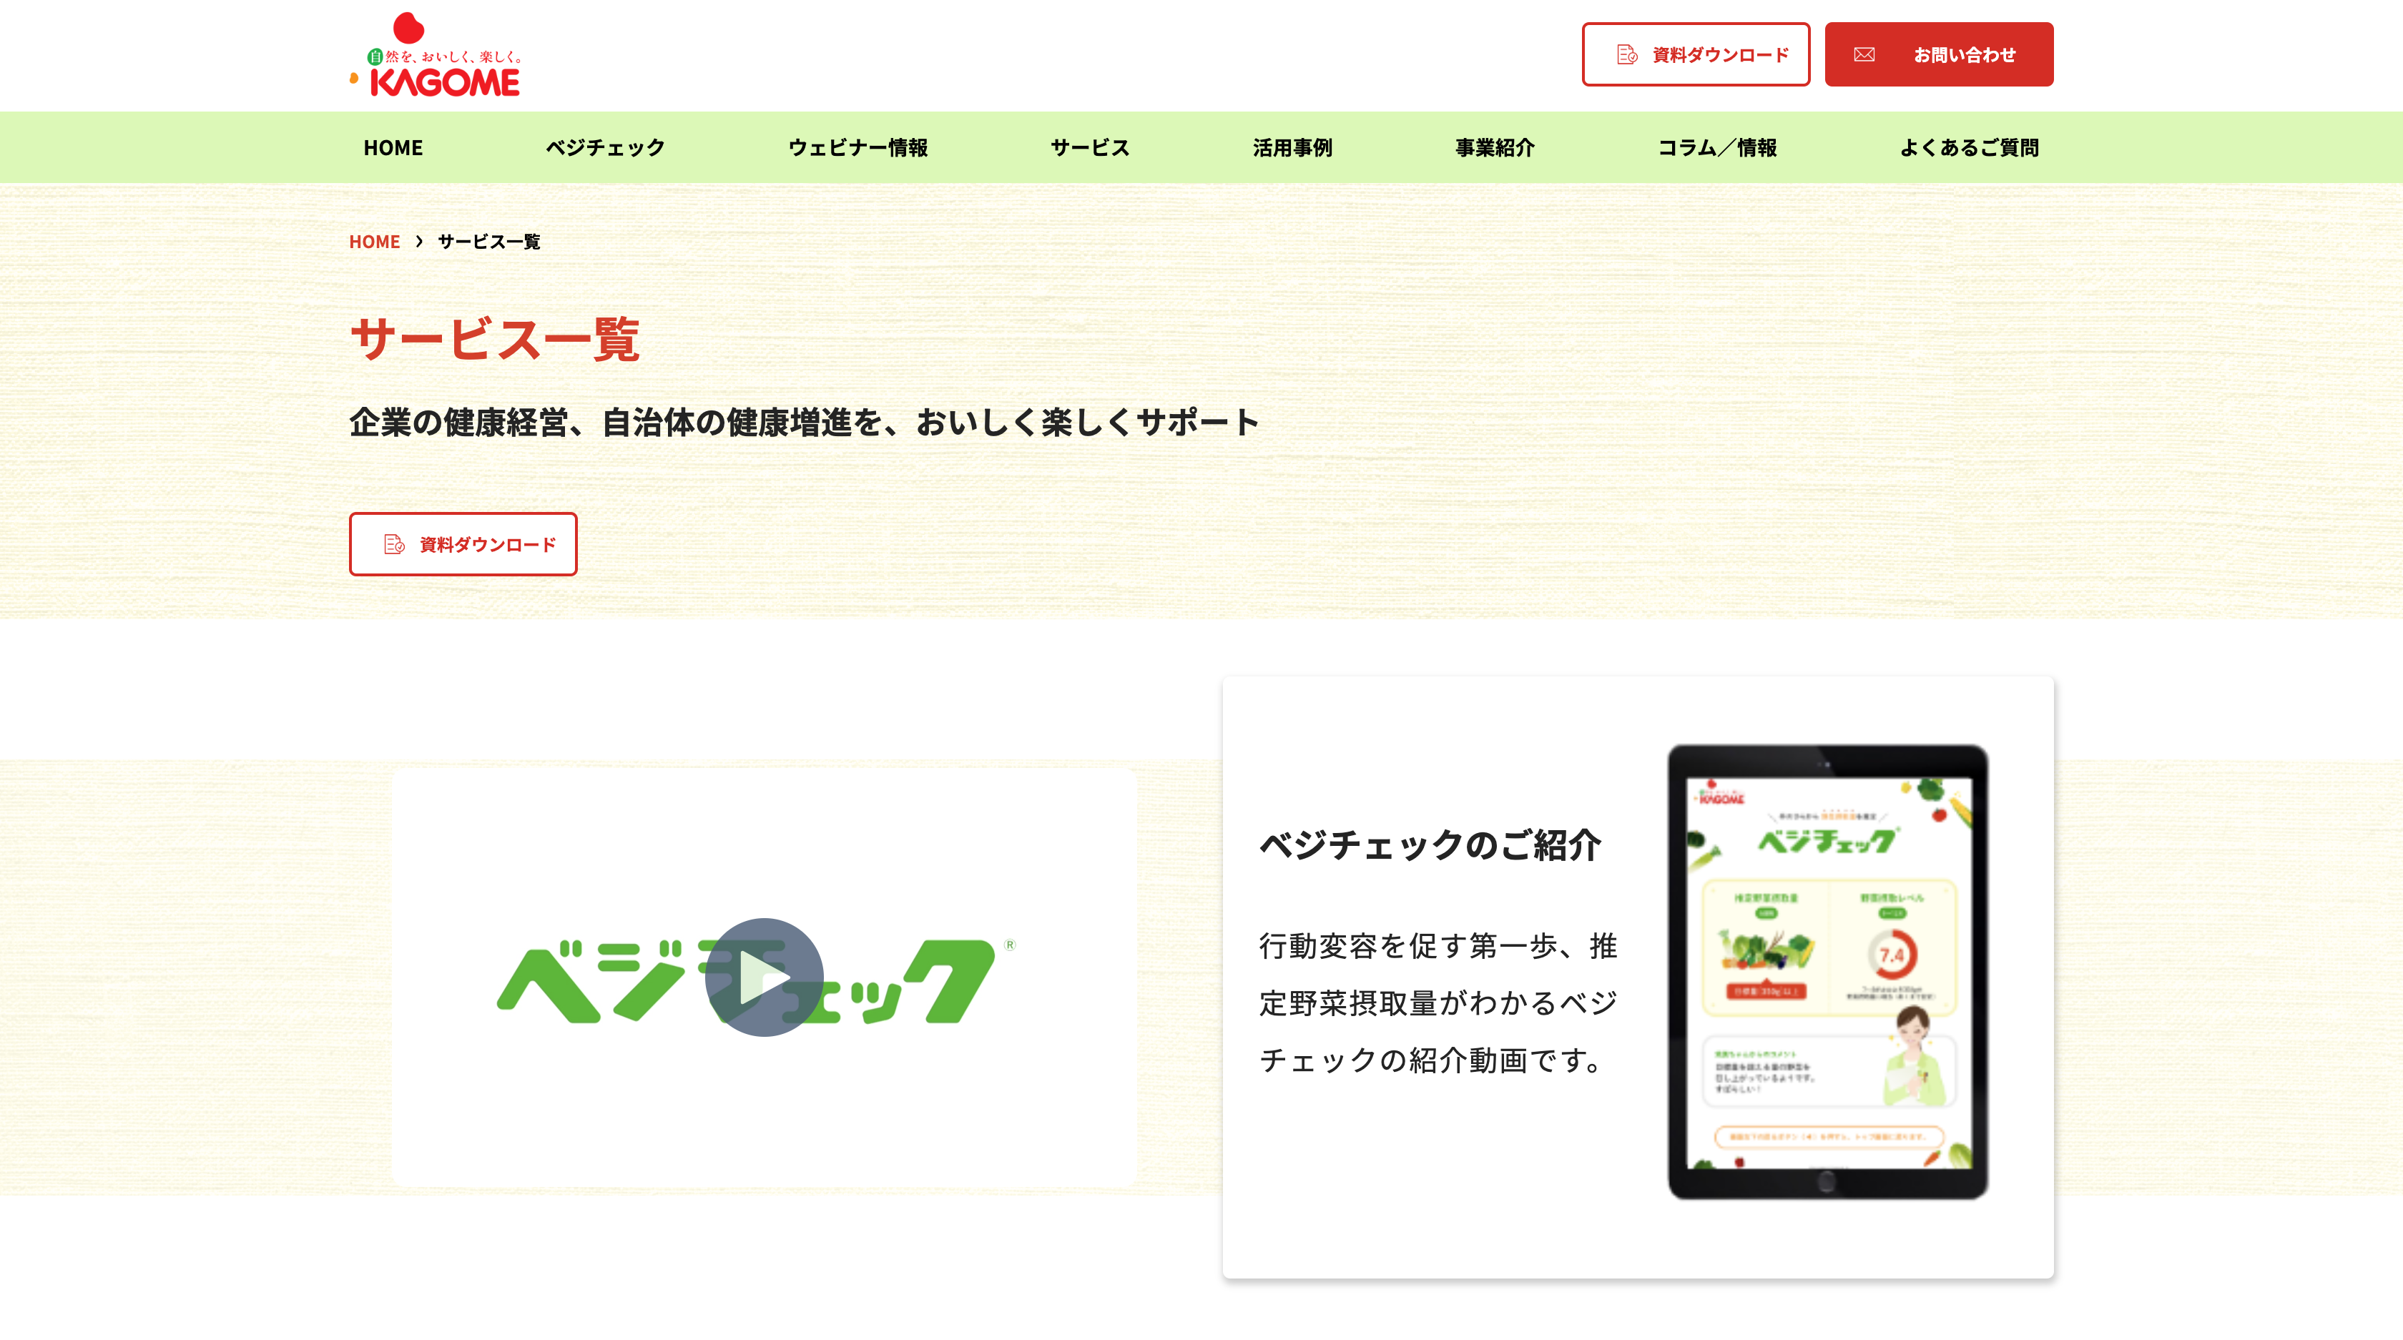Click the document icon in header 資料ダウンロード
The height and width of the screenshot is (1340, 2403).
1627,55
